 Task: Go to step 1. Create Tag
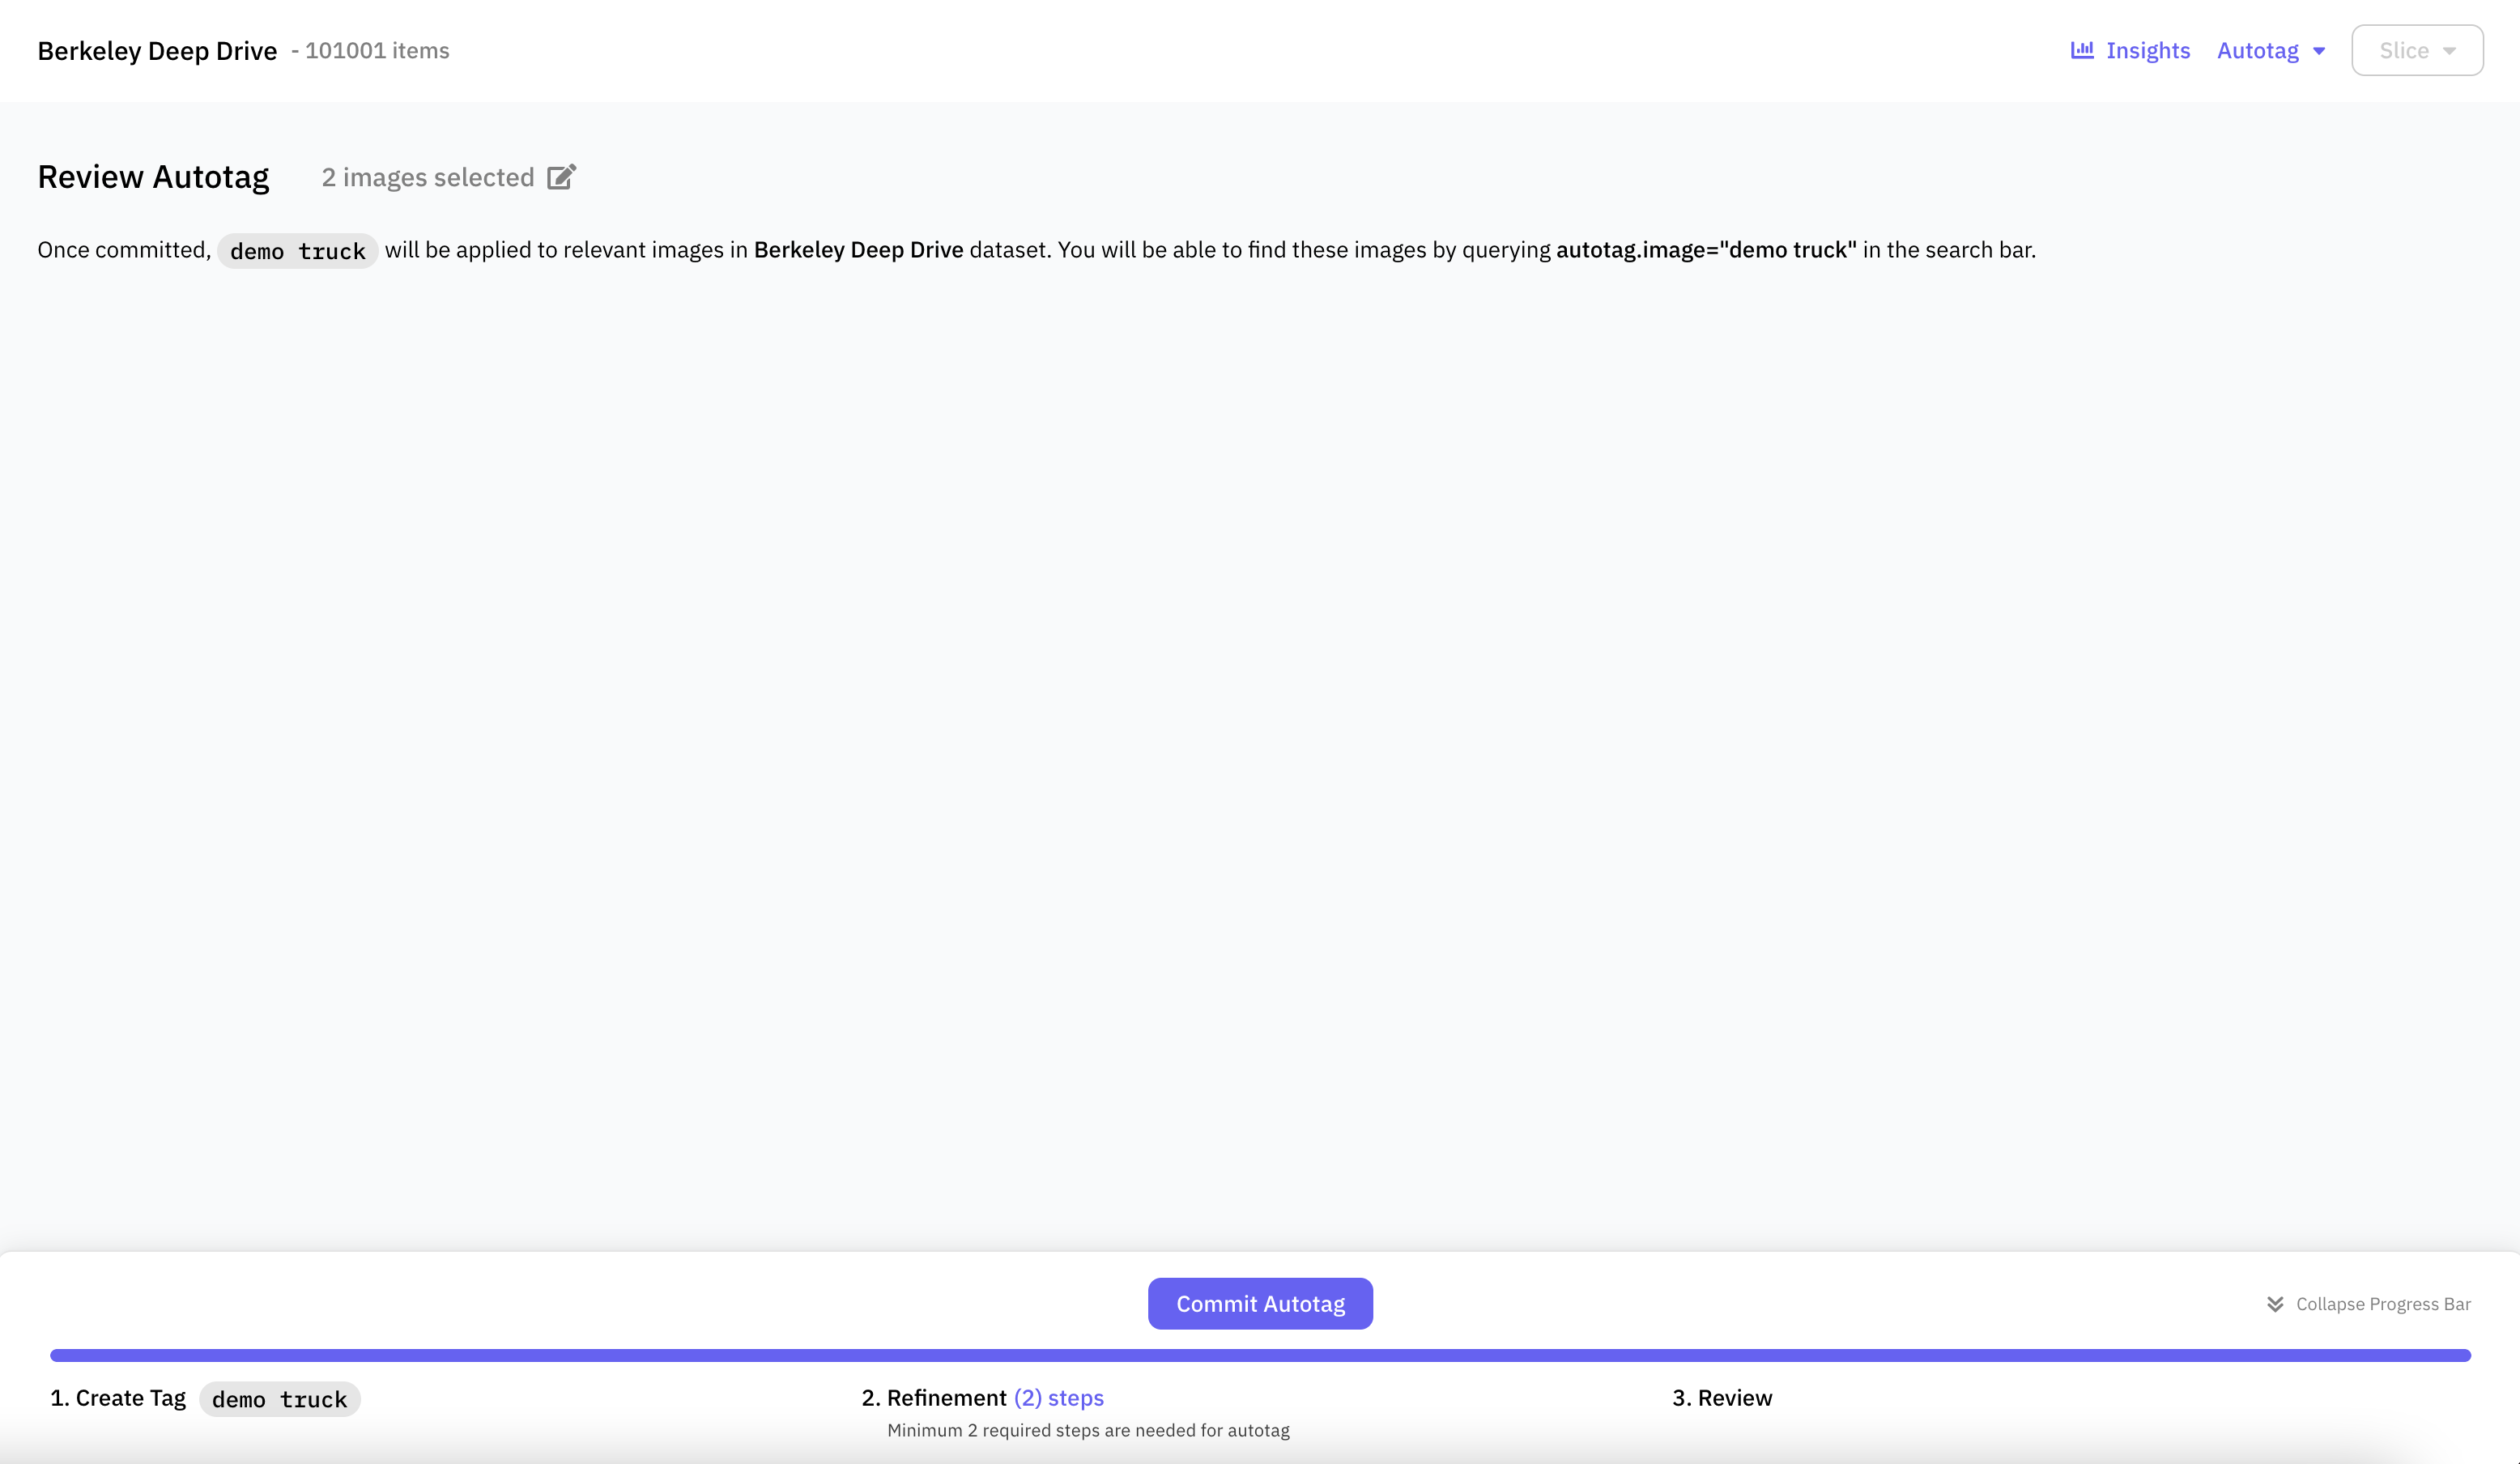pos(118,1398)
